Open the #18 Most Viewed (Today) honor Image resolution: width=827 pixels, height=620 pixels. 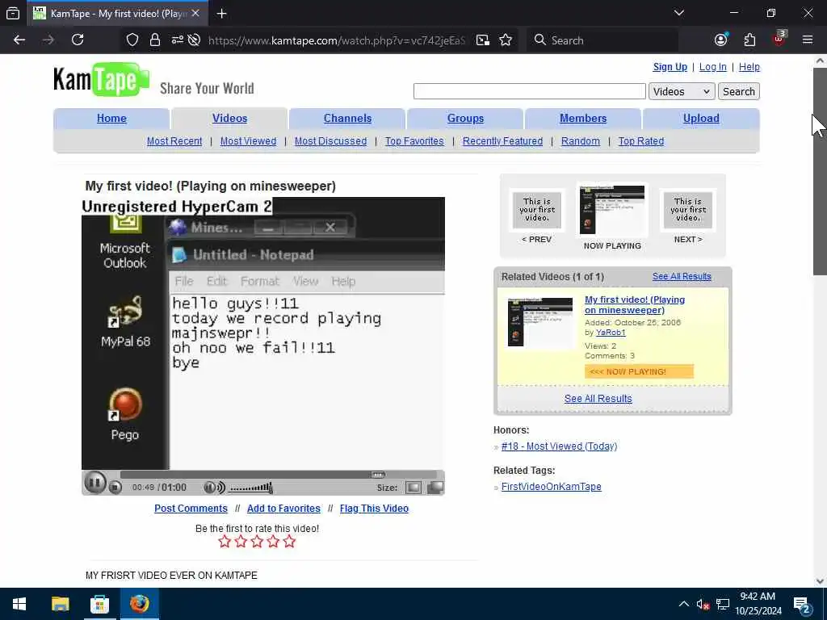coord(559,446)
